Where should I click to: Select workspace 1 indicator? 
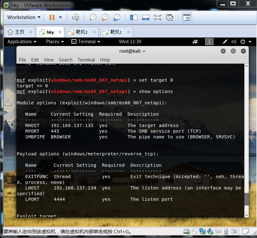pos(209,42)
